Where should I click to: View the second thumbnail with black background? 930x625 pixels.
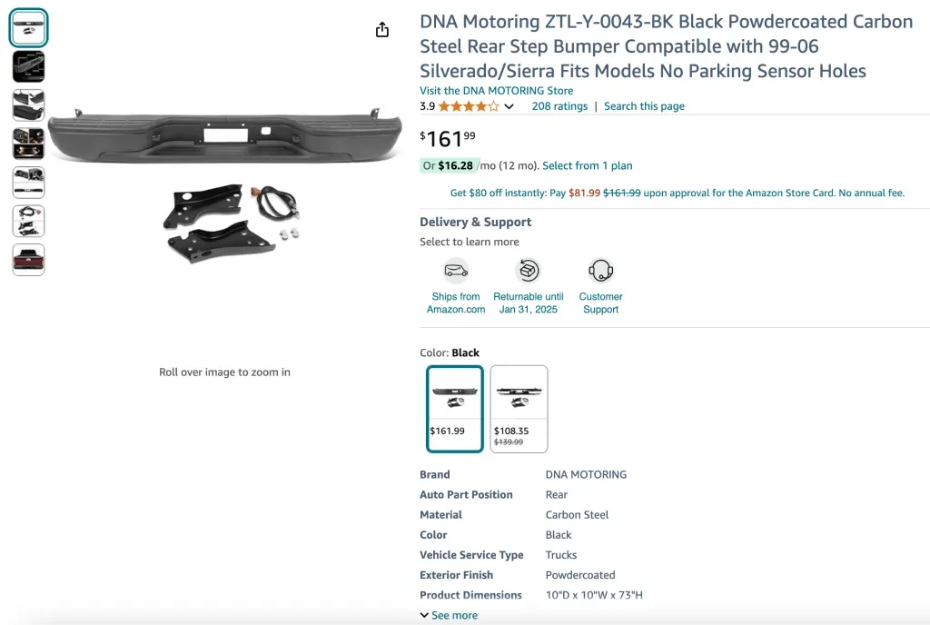(x=28, y=66)
